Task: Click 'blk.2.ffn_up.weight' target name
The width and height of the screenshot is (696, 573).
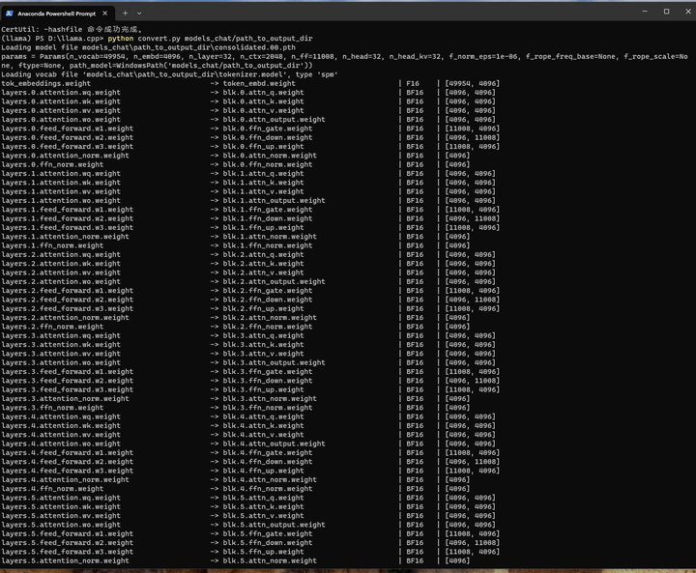Action: click(x=263, y=309)
